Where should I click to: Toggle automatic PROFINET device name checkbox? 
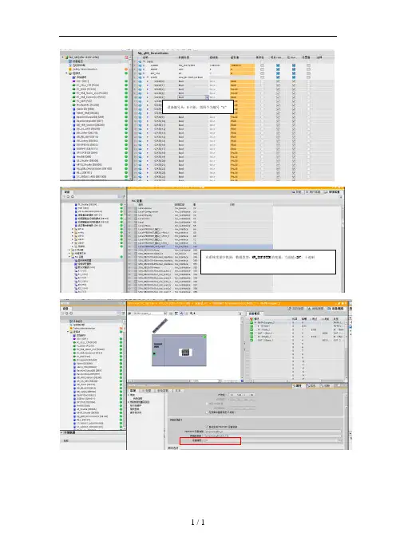(207, 427)
